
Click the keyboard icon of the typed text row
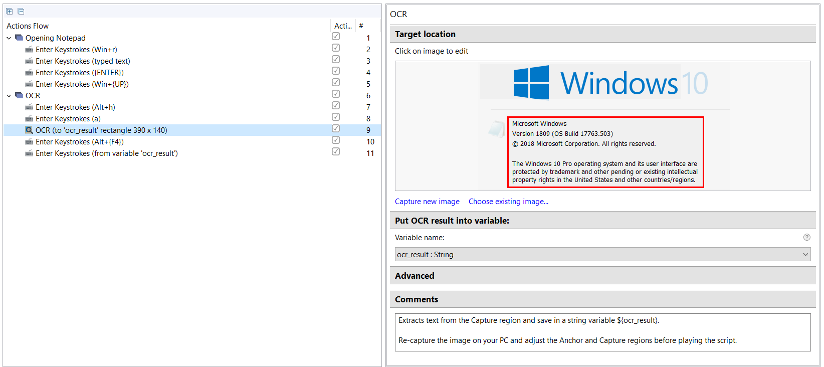pos(29,61)
